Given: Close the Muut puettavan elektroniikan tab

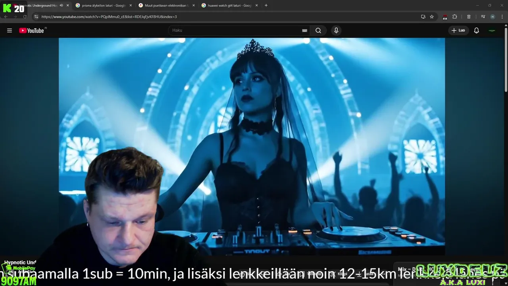Looking at the screenshot, I should pos(194,6).
